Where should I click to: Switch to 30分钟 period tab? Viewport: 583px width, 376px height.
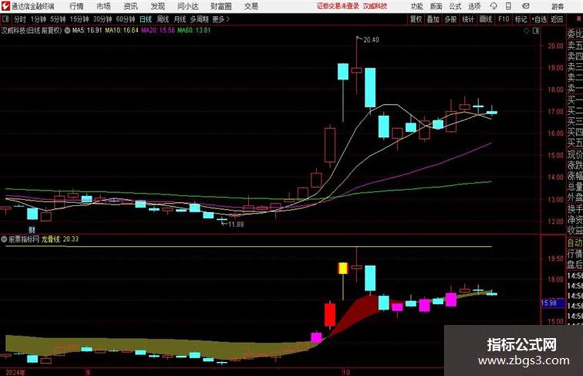(102, 19)
